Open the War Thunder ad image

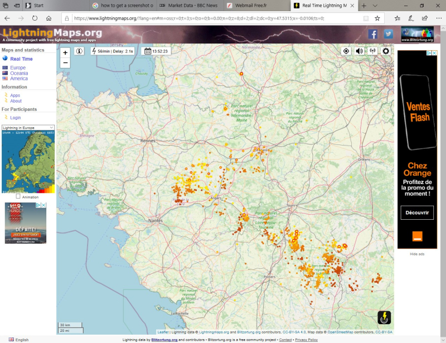pyautogui.click(x=25, y=223)
